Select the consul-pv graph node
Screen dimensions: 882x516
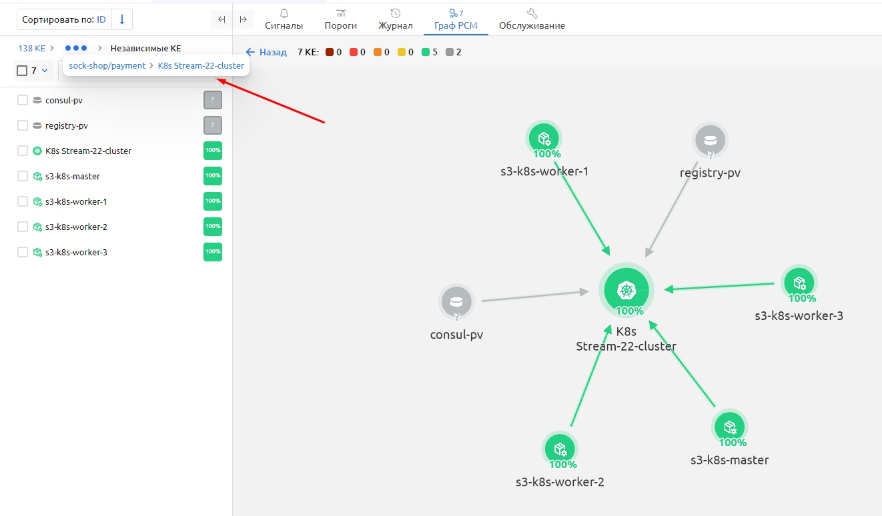pos(456,301)
